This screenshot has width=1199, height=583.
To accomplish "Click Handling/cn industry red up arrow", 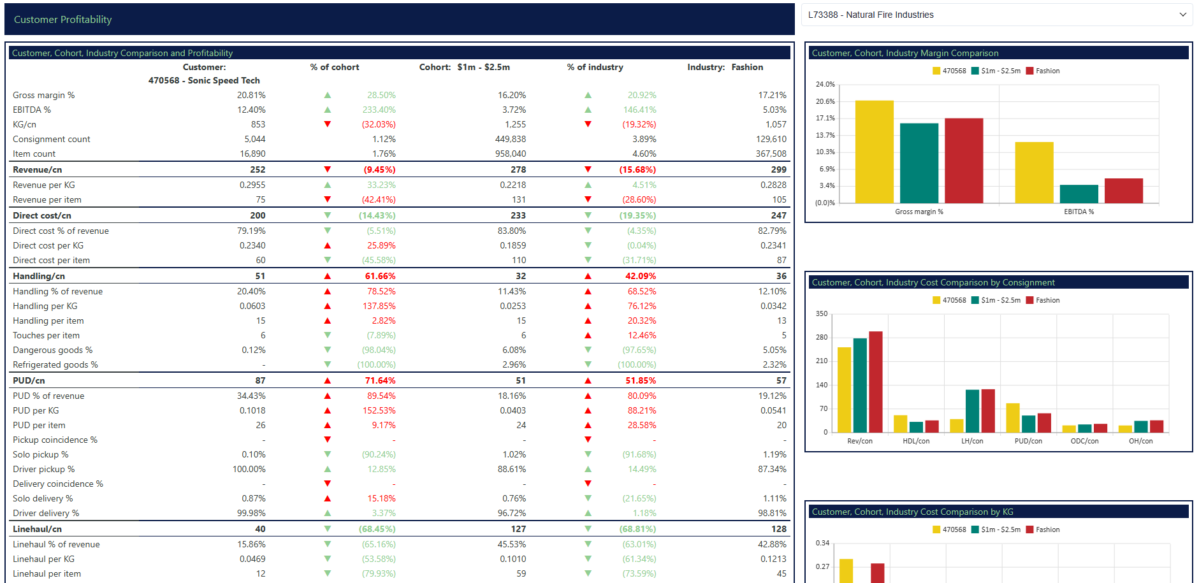I will 588,276.
